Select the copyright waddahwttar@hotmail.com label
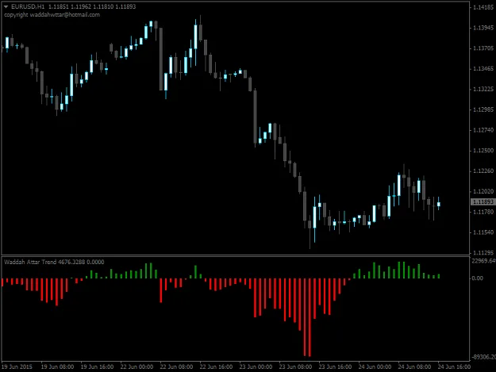This screenshot has width=496, height=372. pos(52,15)
